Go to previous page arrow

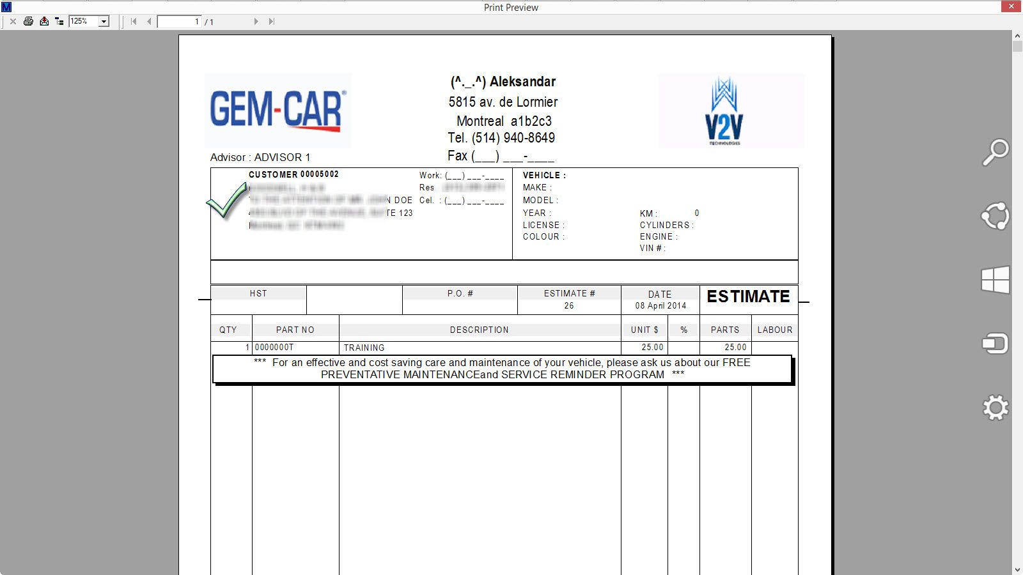coord(149,21)
